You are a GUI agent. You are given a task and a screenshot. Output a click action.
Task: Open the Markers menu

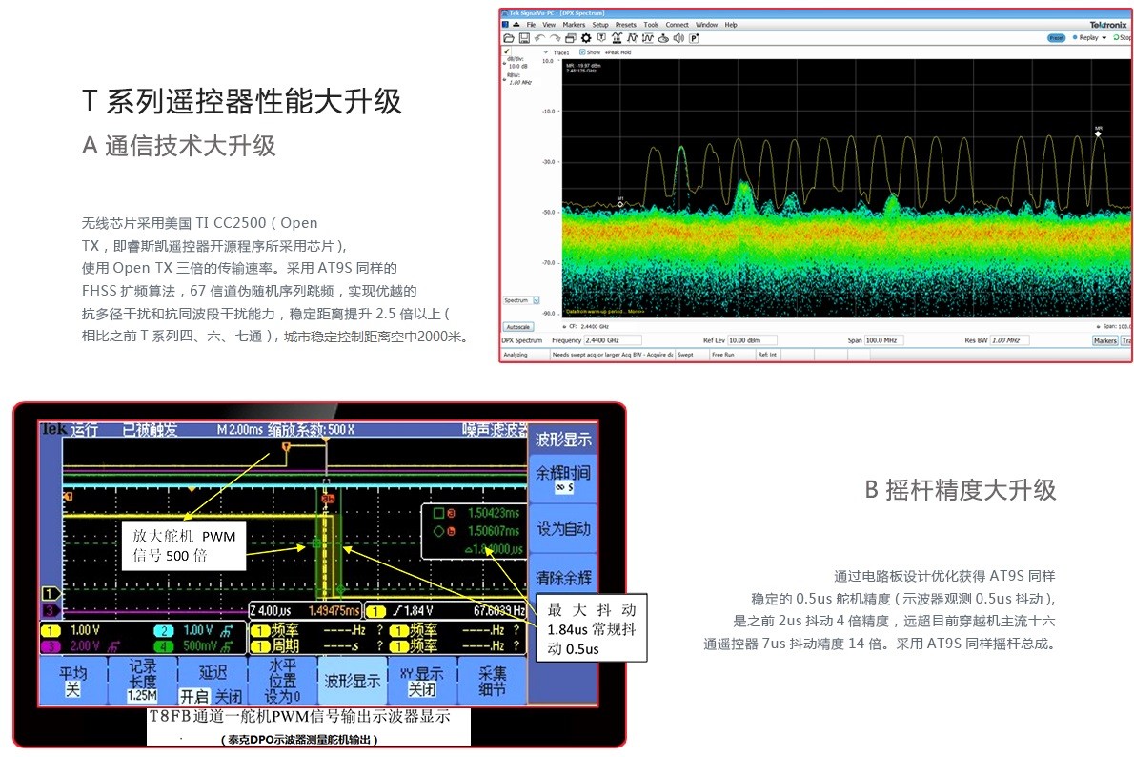tap(574, 25)
